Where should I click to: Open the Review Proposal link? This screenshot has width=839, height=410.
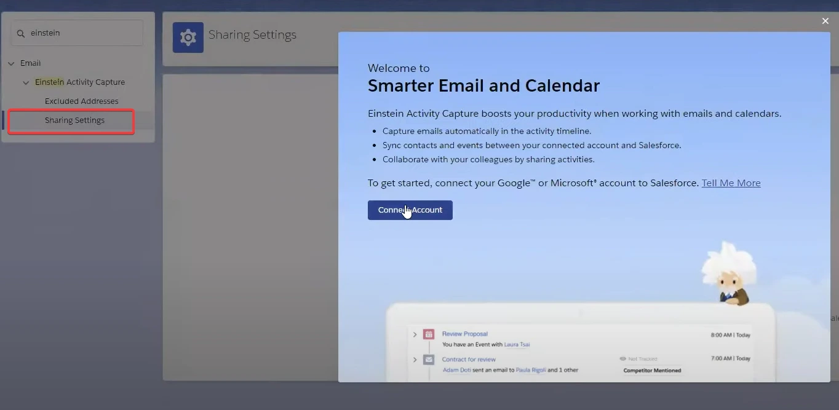(465, 334)
